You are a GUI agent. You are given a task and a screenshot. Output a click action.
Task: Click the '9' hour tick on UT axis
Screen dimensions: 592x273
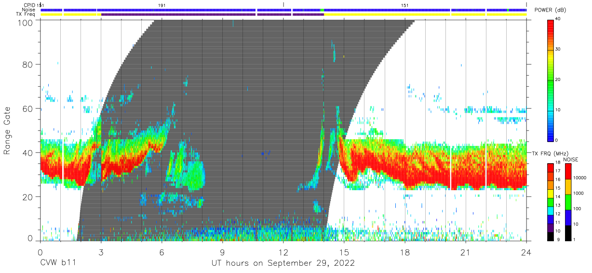tap(222, 251)
